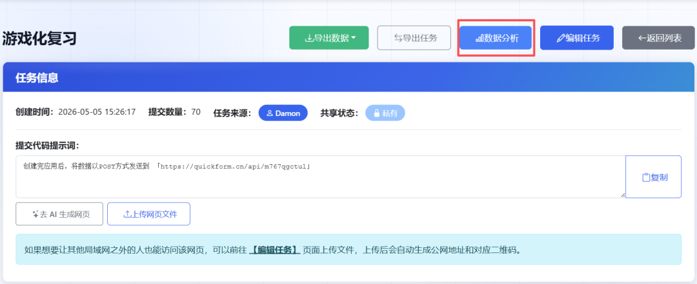Click the swap arrows icon on 导出任务

(398, 38)
